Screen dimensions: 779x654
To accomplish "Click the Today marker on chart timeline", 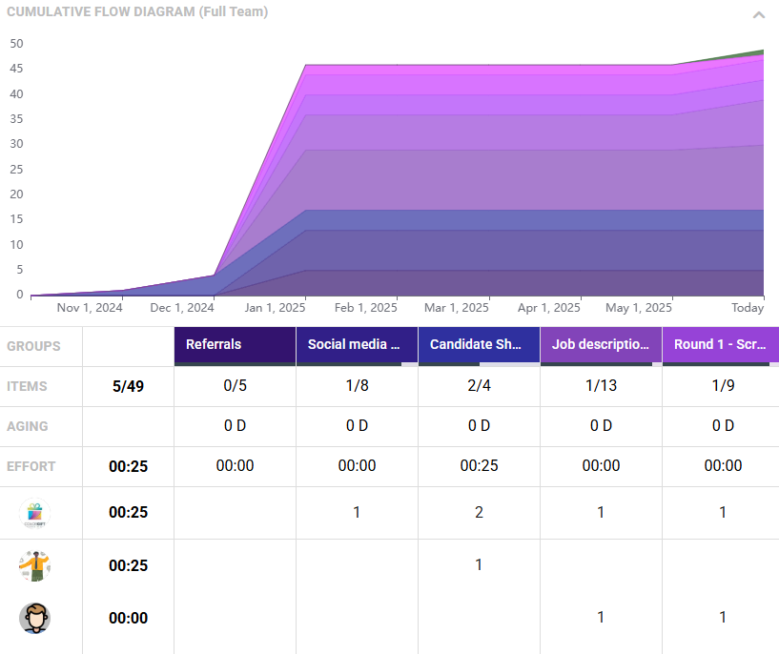I will [x=748, y=308].
